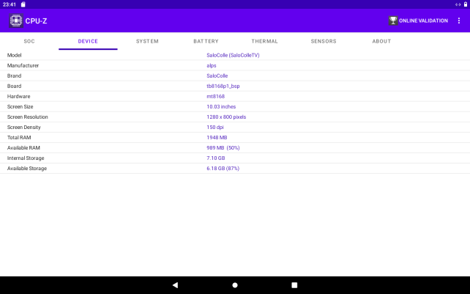View the ABOUT tab

click(x=381, y=41)
